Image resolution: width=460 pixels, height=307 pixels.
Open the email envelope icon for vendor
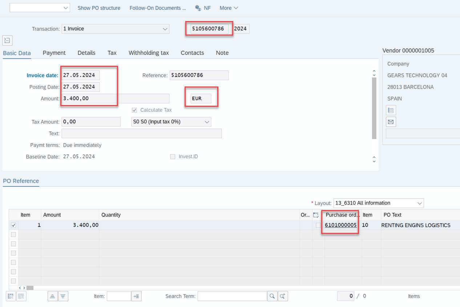tap(391, 122)
